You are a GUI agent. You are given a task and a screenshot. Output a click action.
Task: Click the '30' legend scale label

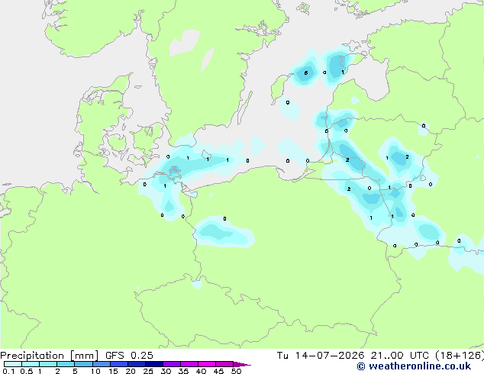[x=166, y=371]
